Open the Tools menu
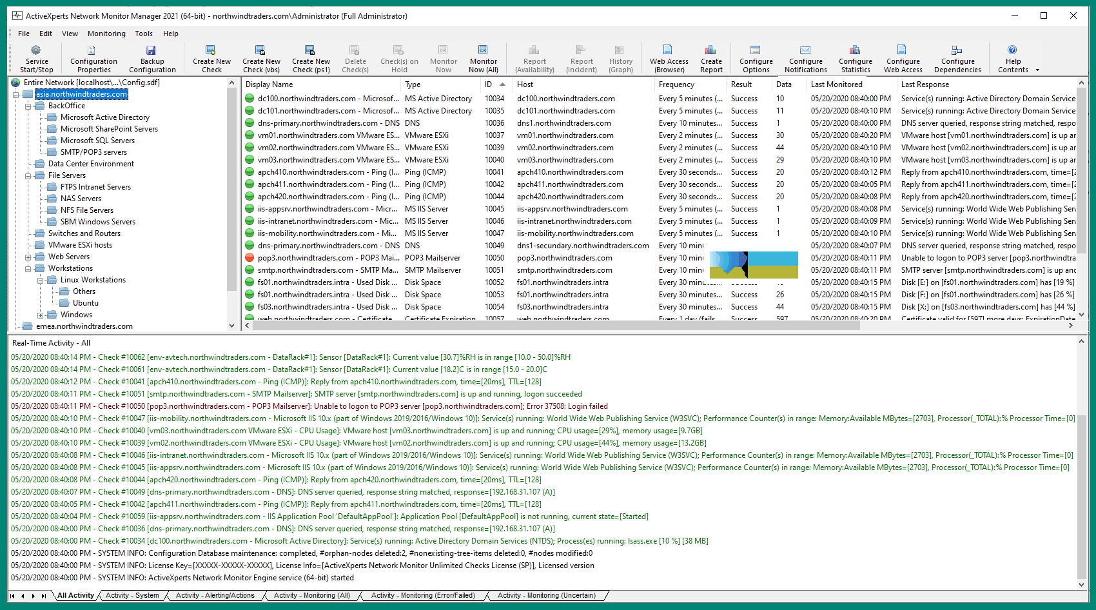Screen dimensions: 1096x610 click(144, 34)
